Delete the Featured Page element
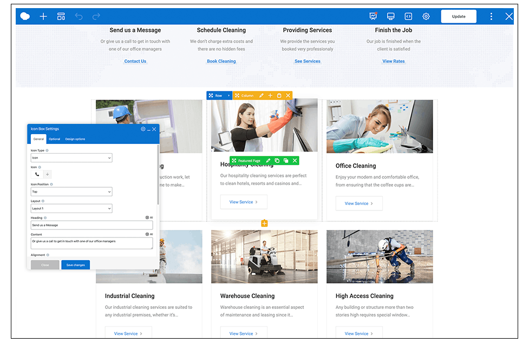This screenshot has width=529, height=343. [295, 161]
